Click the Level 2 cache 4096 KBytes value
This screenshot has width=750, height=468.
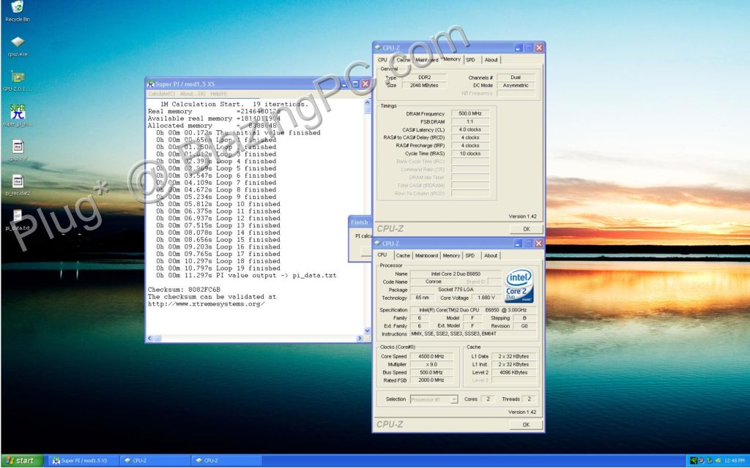[x=513, y=372]
